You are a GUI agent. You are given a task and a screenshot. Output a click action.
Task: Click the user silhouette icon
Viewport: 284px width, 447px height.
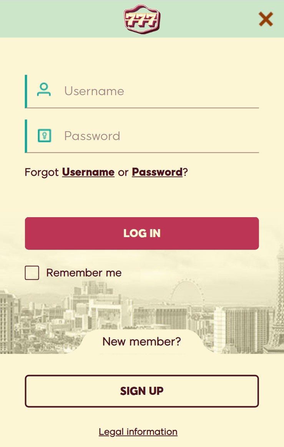[x=44, y=89]
